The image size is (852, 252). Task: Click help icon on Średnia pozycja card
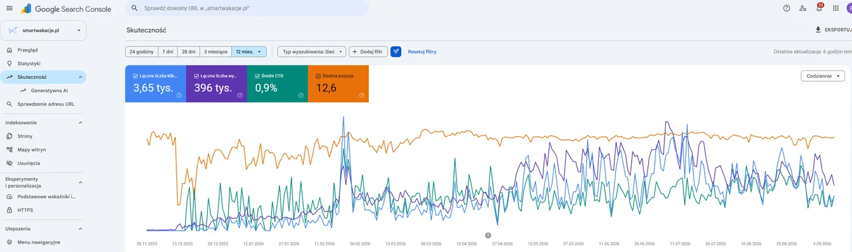pos(361,95)
